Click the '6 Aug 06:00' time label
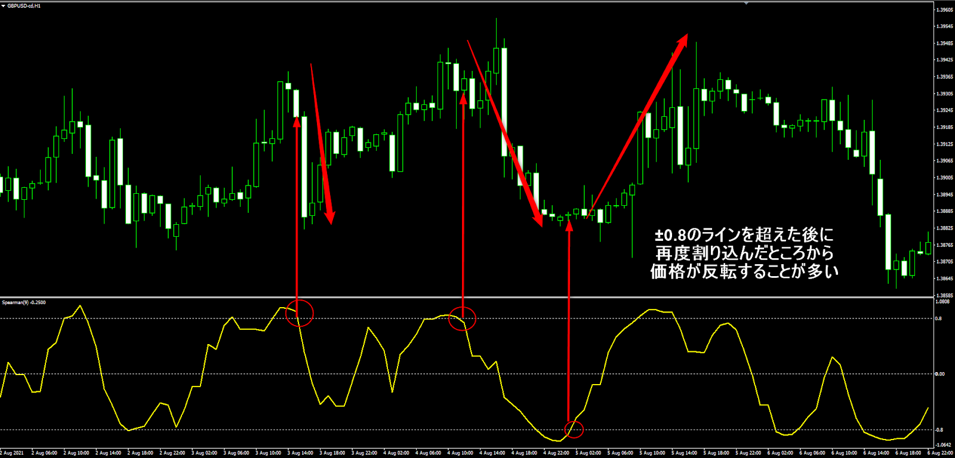 (x=813, y=453)
